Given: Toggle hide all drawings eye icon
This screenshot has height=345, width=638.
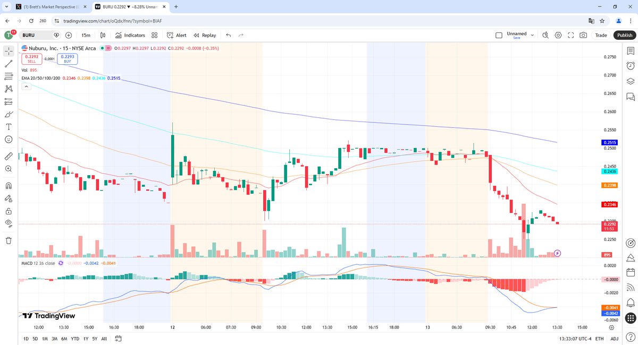Looking at the screenshot, I should point(9,223).
